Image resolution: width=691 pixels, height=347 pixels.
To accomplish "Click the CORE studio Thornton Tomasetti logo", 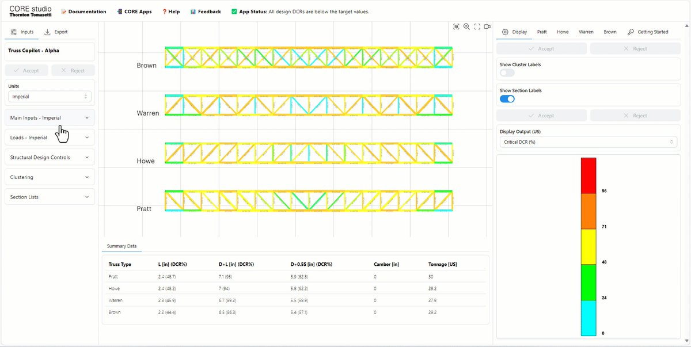I will point(30,12).
